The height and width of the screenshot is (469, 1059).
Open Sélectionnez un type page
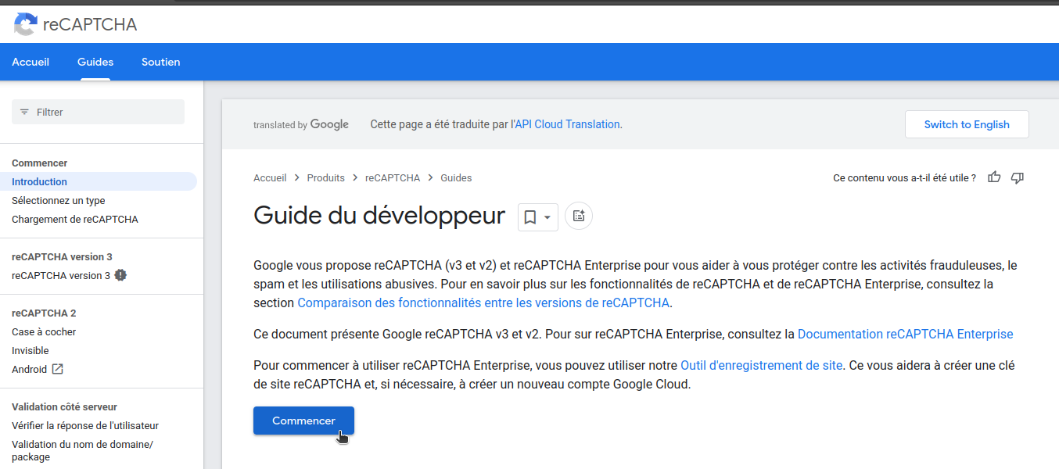(x=59, y=200)
